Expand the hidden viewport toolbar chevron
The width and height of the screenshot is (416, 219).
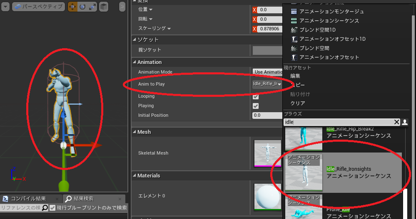[122, 7]
